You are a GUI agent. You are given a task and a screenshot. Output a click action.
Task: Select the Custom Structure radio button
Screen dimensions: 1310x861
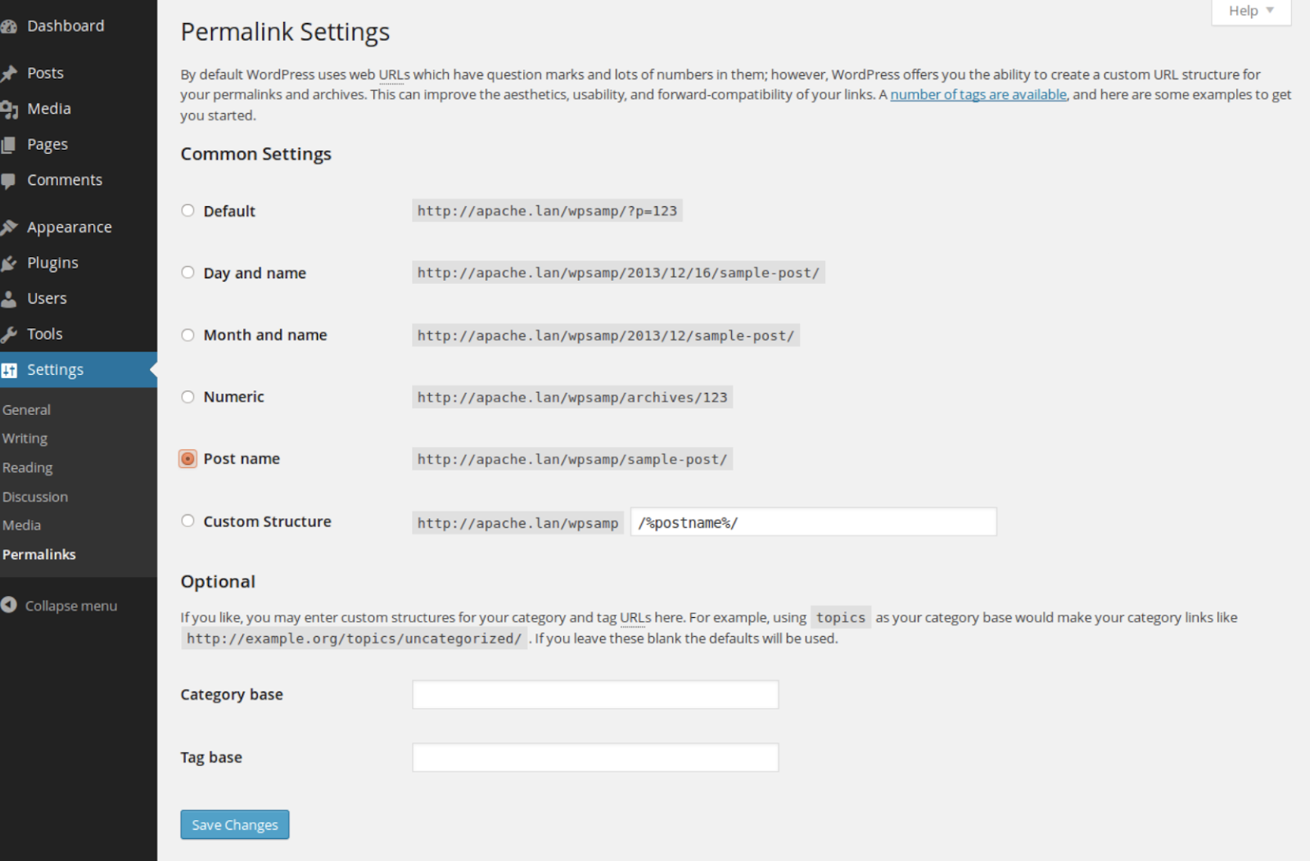click(x=188, y=521)
